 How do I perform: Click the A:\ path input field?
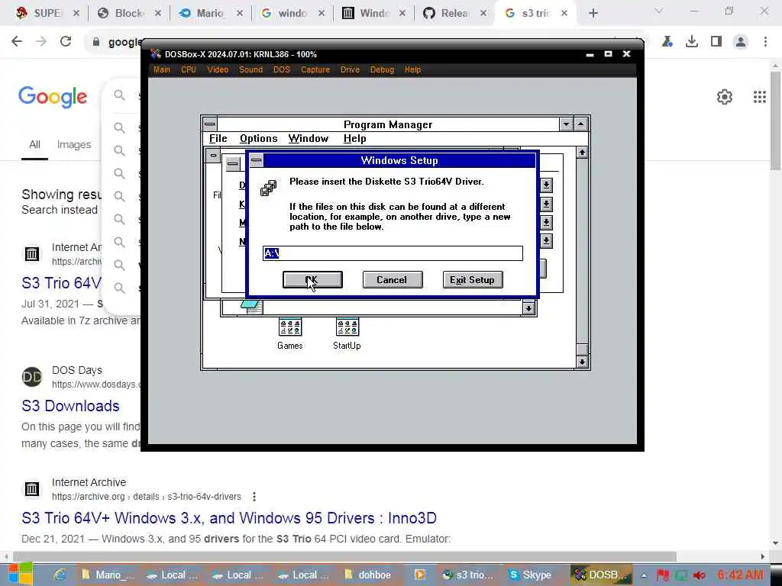(393, 253)
